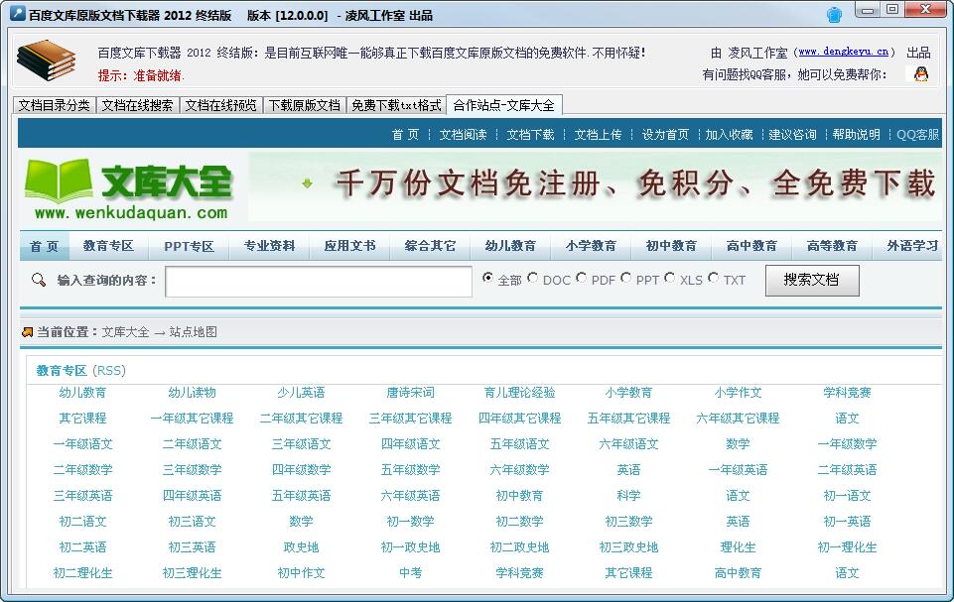Click the QQ penguin customer service icon
This screenshot has height=602, width=954.
(921, 74)
